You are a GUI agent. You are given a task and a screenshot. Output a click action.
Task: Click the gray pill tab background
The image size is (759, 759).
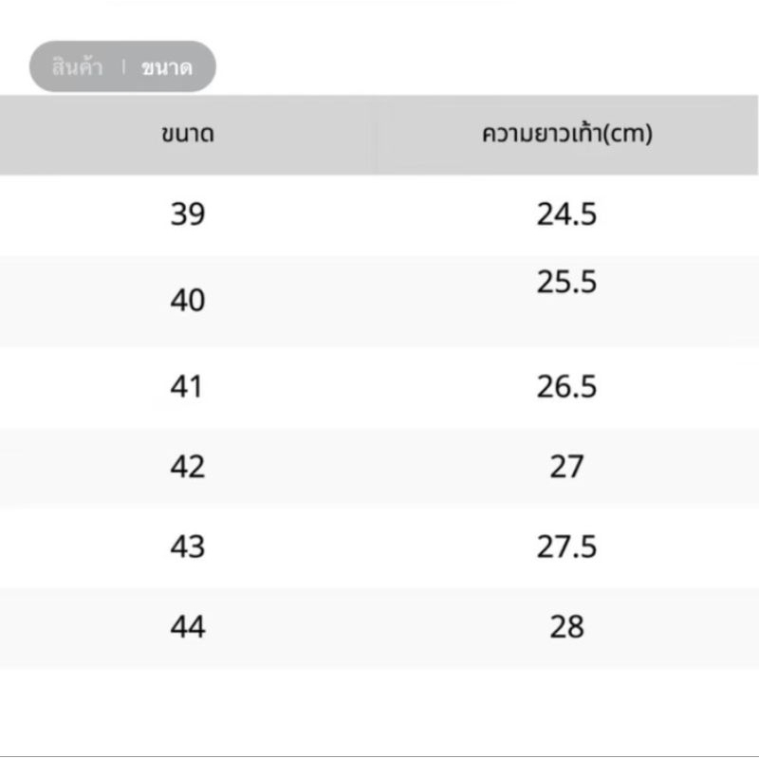click(123, 66)
